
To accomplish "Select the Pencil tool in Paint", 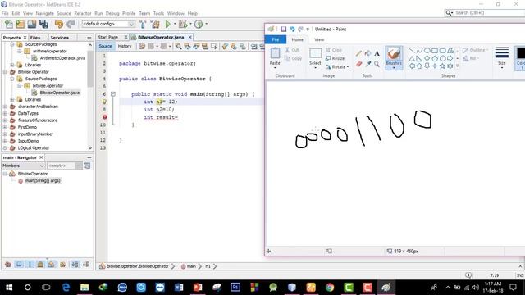I will click(x=358, y=53).
